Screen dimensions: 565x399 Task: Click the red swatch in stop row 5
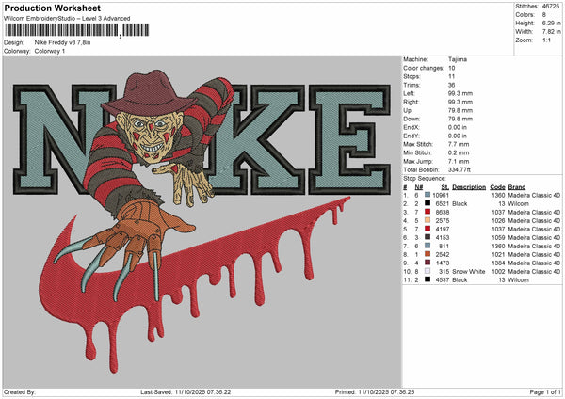point(428,229)
